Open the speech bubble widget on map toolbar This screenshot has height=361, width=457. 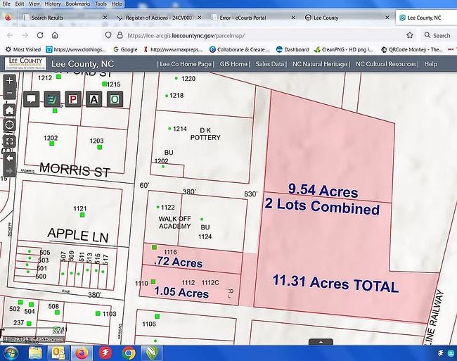pyautogui.click(x=32, y=99)
